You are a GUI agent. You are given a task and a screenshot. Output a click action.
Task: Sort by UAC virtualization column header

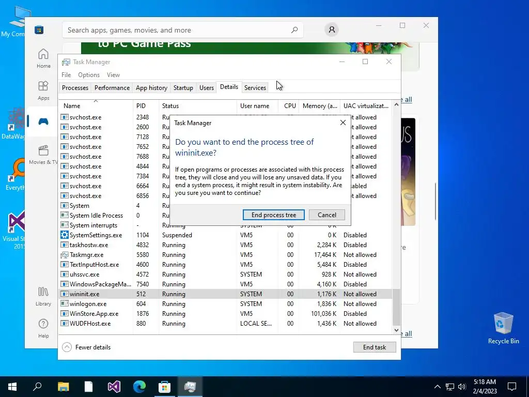[x=366, y=105]
